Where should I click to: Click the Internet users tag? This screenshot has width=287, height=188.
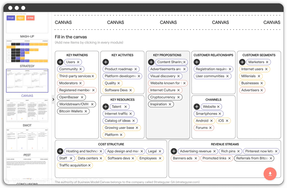254,69
